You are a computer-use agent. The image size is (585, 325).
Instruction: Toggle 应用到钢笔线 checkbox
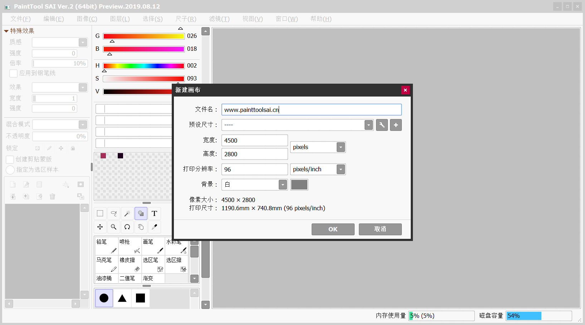[x=14, y=73]
